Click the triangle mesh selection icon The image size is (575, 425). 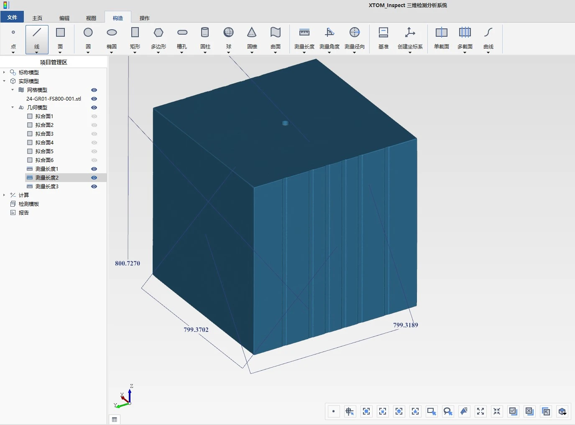464,411
